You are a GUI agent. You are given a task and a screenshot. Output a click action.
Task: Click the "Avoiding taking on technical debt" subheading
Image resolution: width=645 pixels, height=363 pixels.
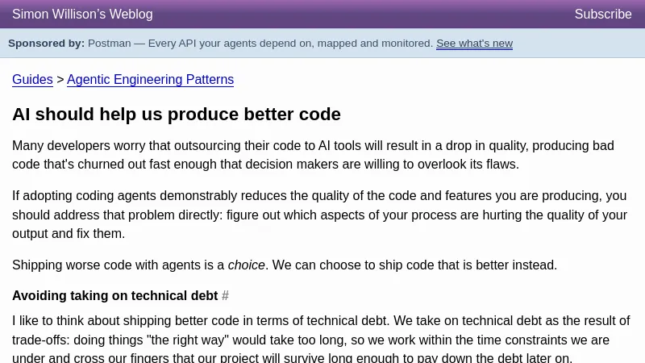[x=114, y=296]
